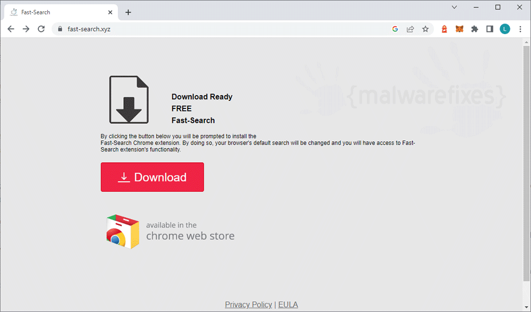Viewport: 531px width, 312px height.
Task: Click the 'Fast-Search' product name text
Action: click(193, 121)
